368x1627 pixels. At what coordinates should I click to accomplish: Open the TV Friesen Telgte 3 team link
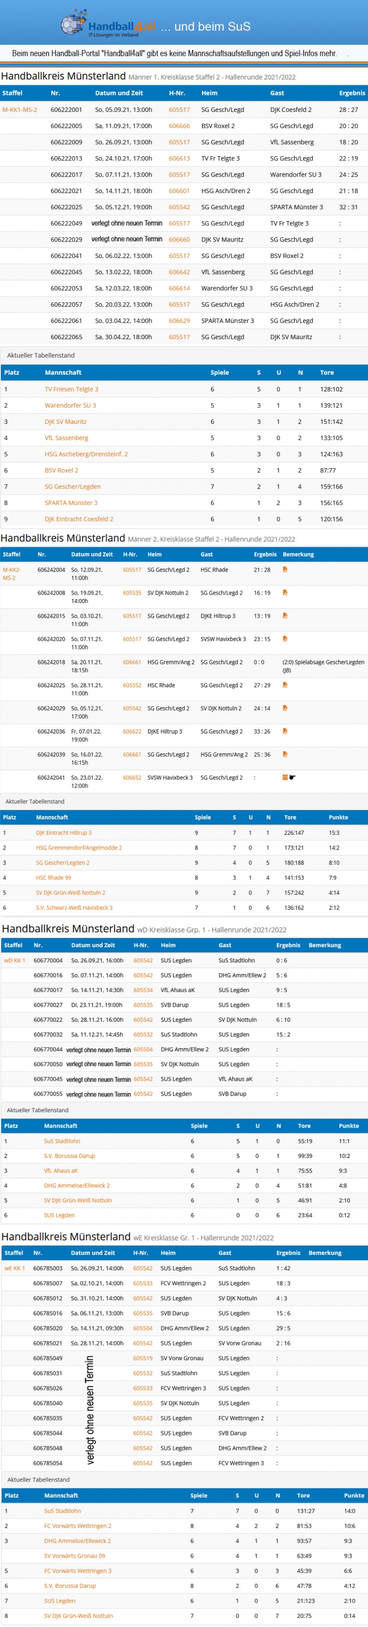point(71,389)
